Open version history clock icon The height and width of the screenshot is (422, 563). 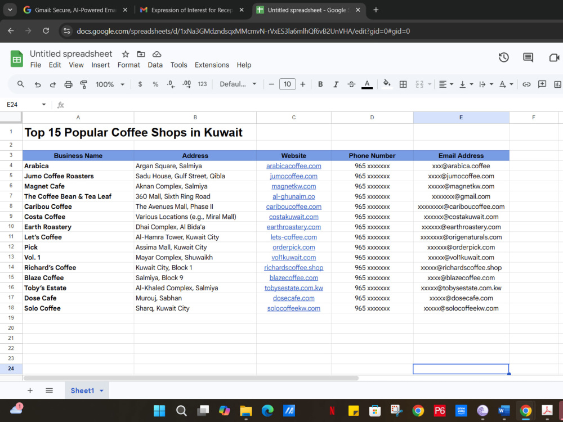pyautogui.click(x=504, y=57)
